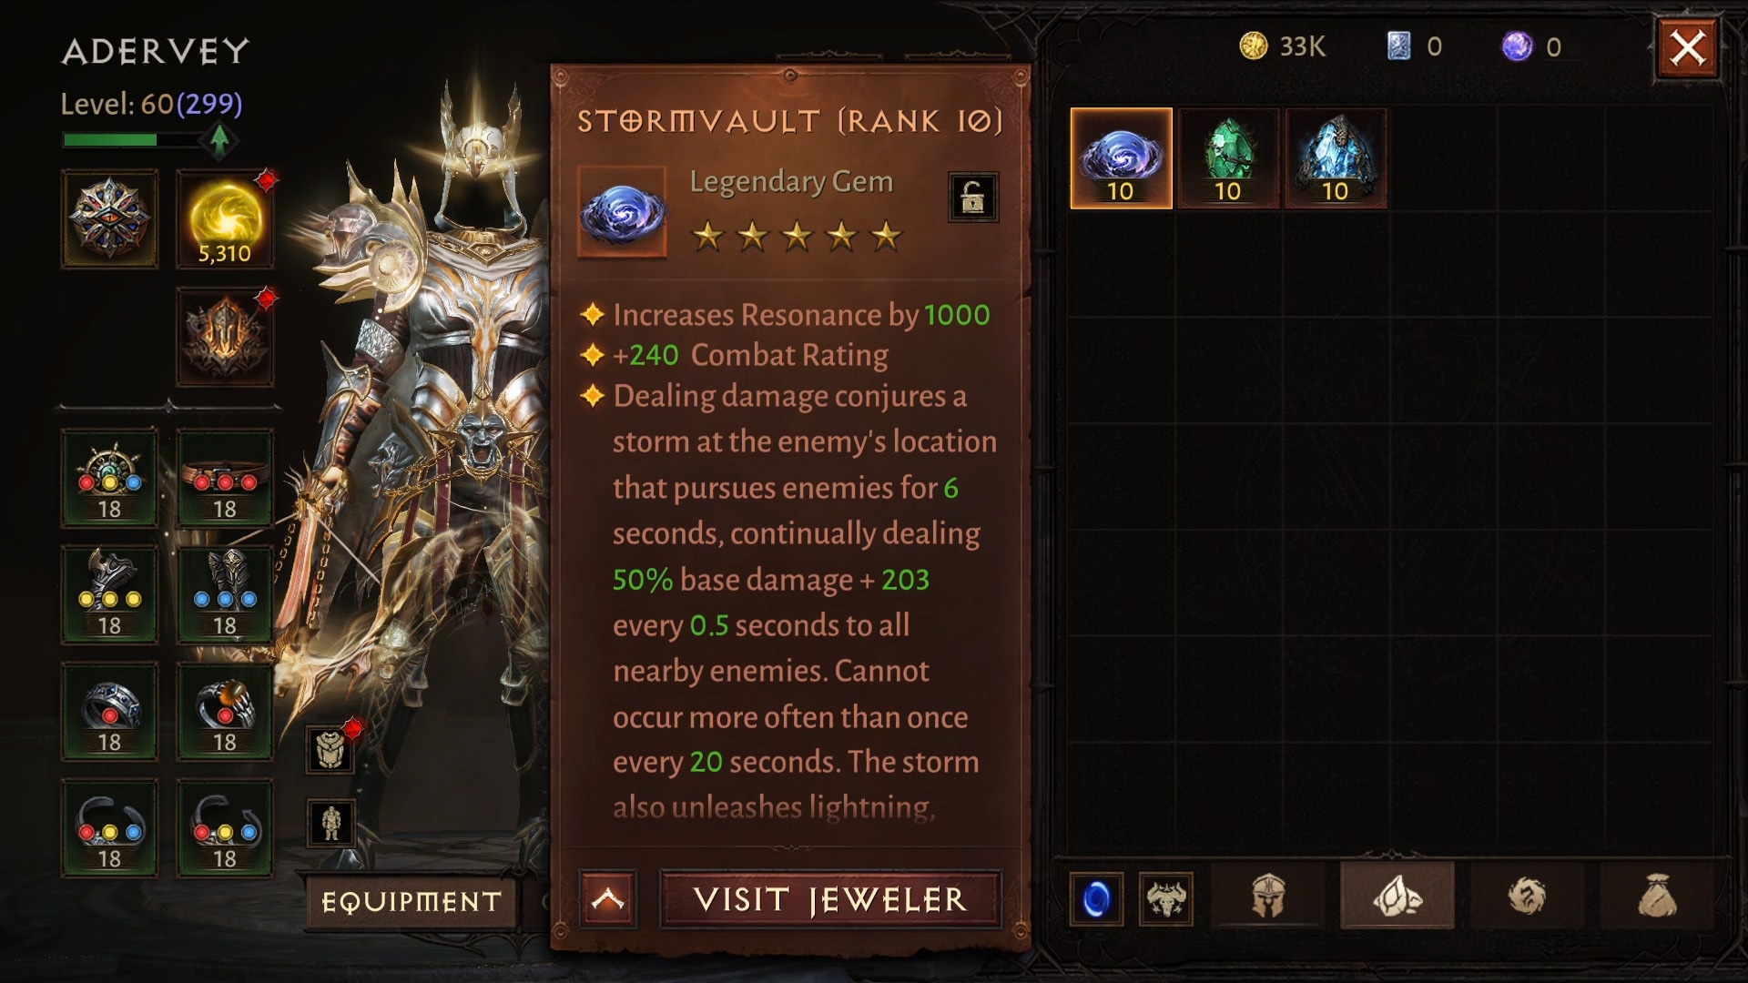Open the class emblem icon
This screenshot has height=983, width=1748.
coord(109,219)
